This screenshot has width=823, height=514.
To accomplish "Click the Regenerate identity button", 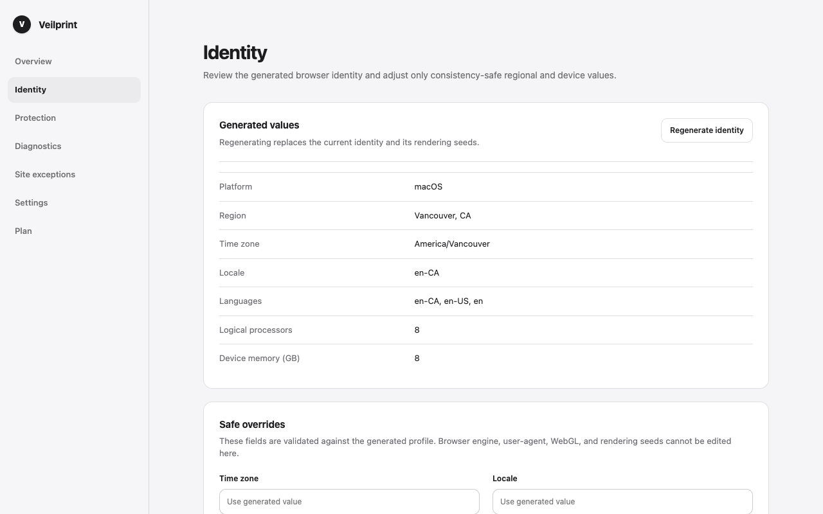I will tap(707, 130).
